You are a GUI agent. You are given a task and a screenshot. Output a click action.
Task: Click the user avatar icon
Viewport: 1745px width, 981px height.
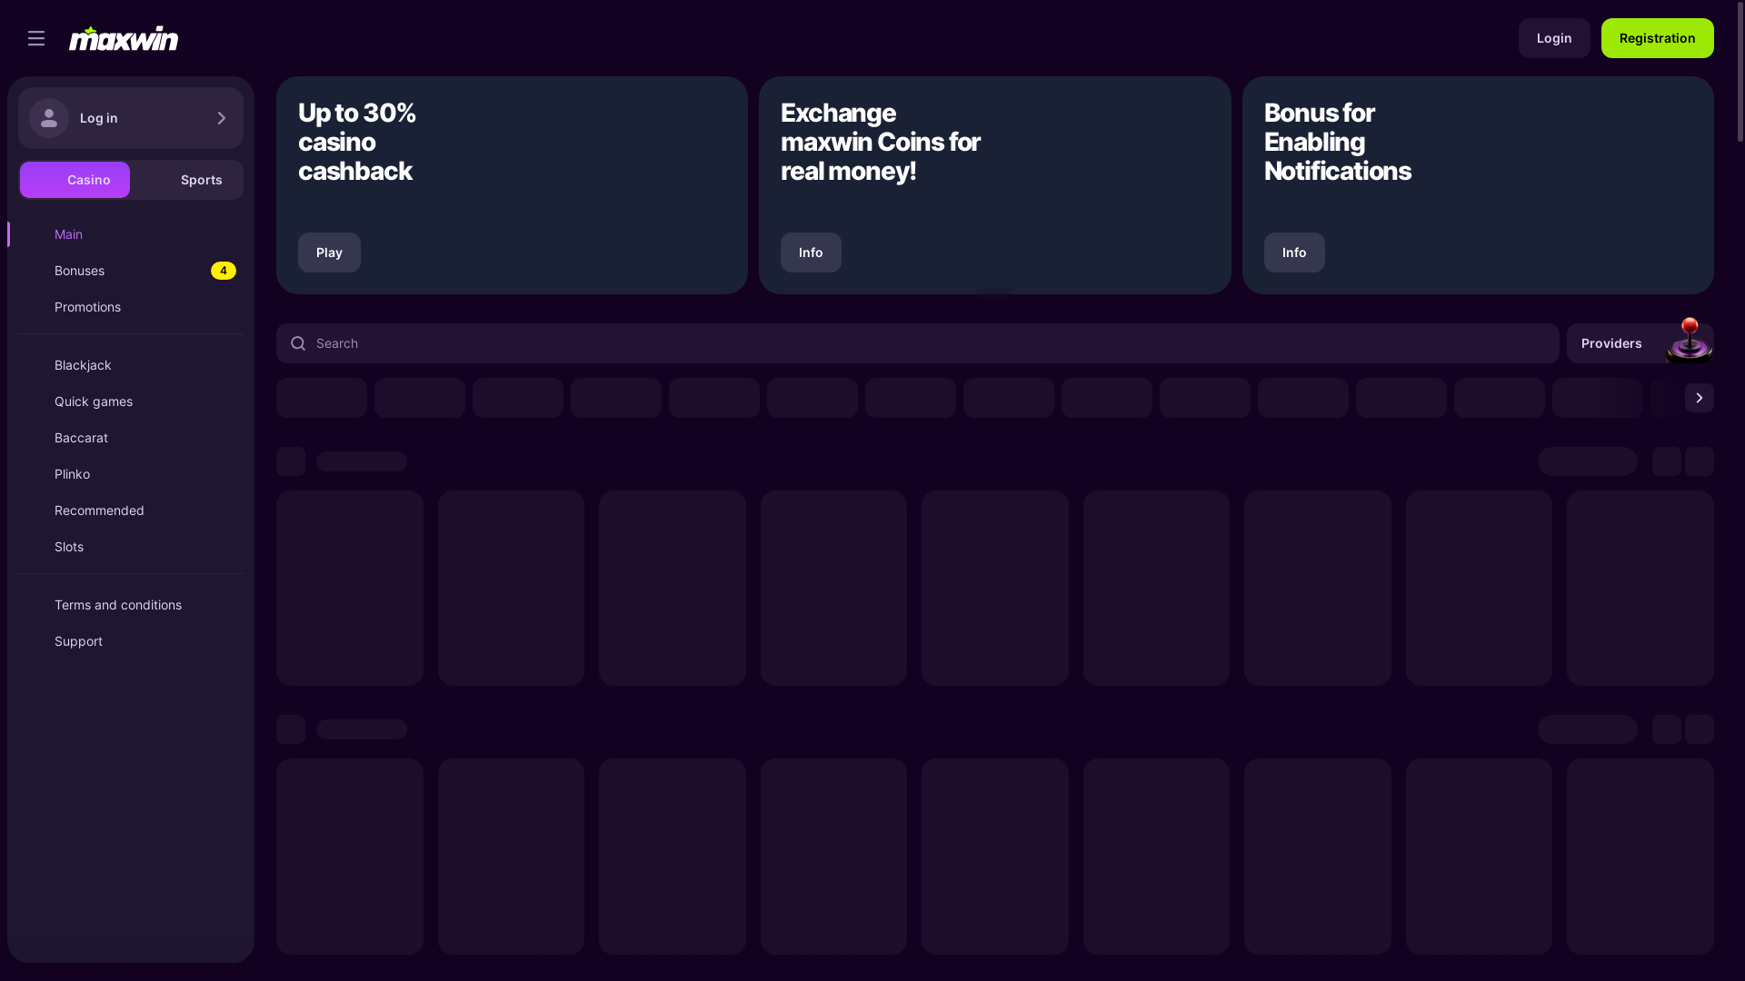coord(49,118)
